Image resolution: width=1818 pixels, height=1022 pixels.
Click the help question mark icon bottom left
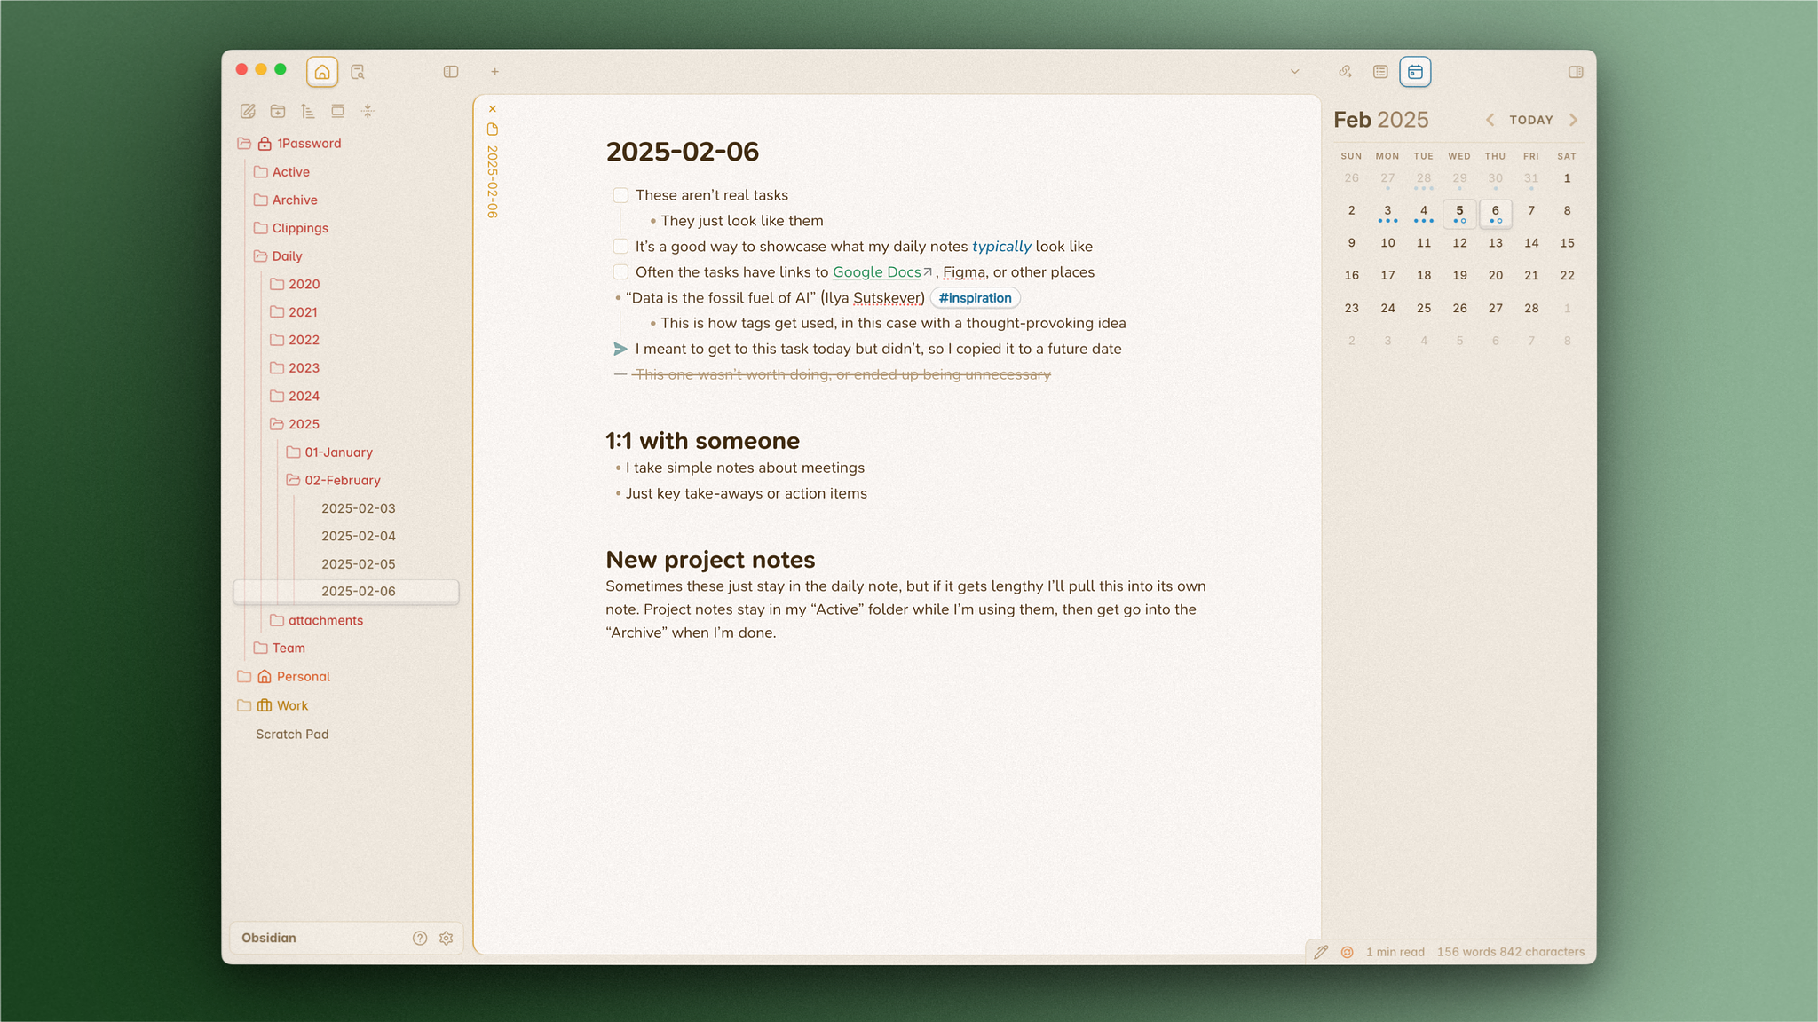pyautogui.click(x=420, y=937)
